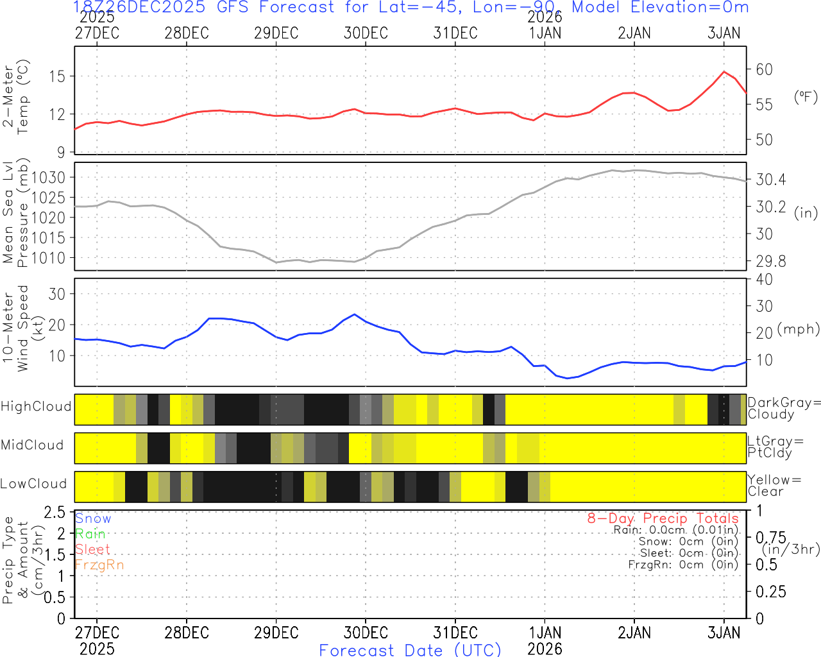Click the 9 tick on the temperature axis
This screenshot has height=657, width=821.
[x=62, y=152]
